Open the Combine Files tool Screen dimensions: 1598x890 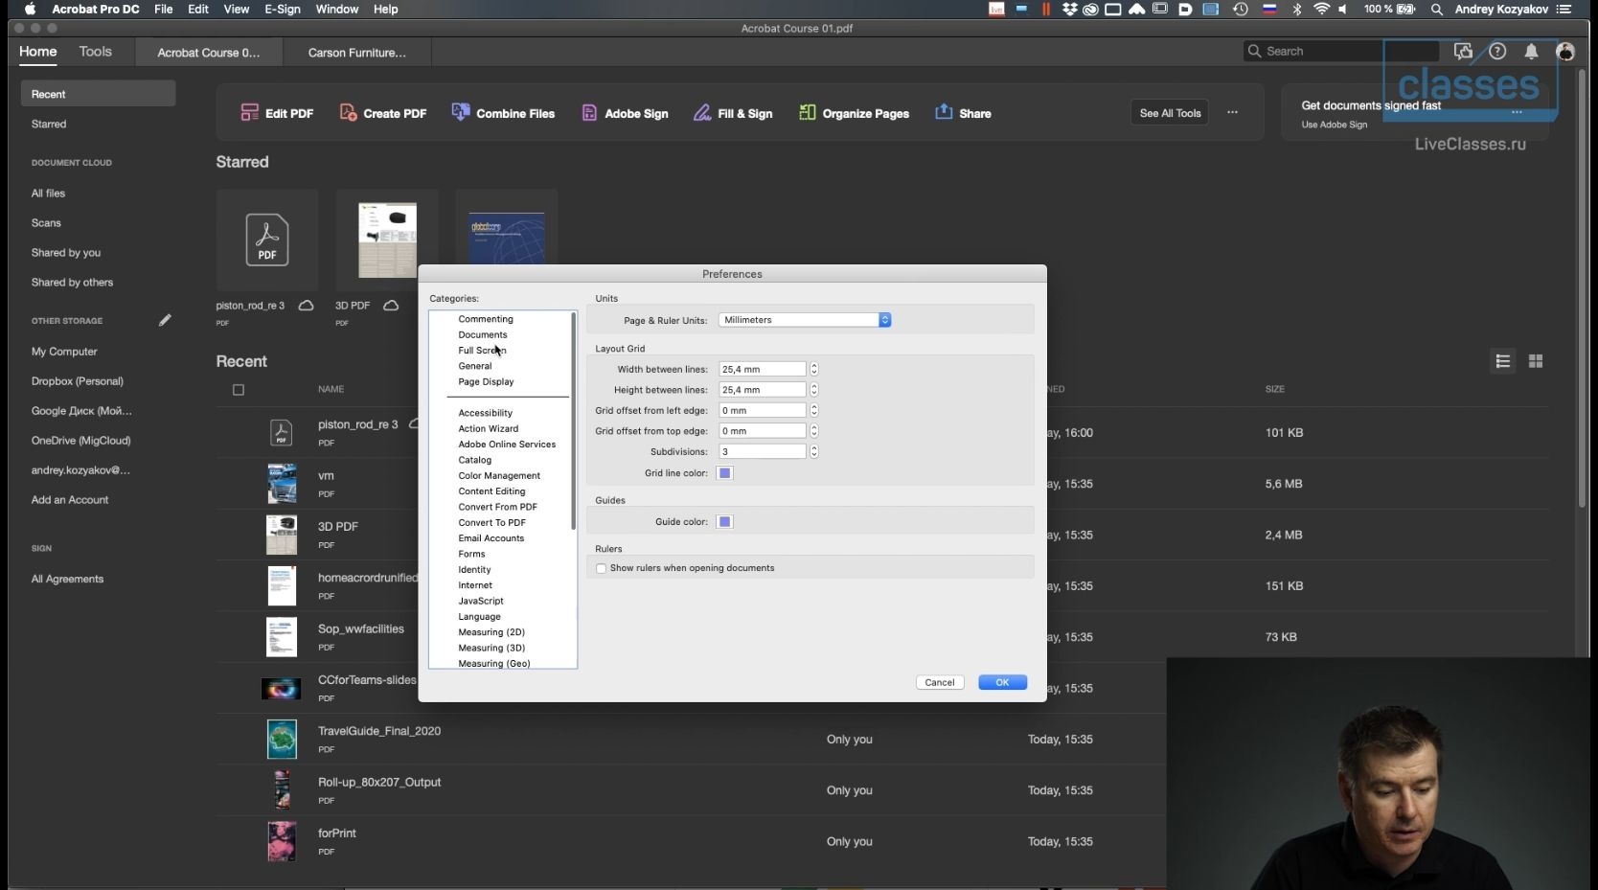[503, 113]
